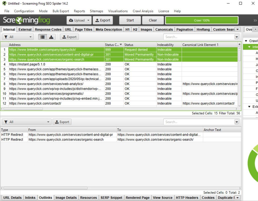Collapse the Crawl tree node in sidebar
258x201 pixels.
(x=246, y=41)
